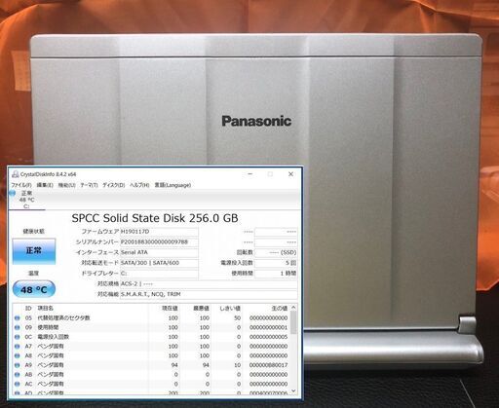The width and height of the screenshot is (499, 408).
Task: Open the ヘルプ(H) menu
Action: (139, 185)
